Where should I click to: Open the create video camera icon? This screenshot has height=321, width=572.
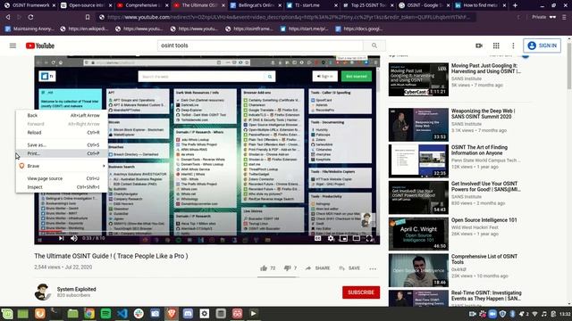(479, 45)
